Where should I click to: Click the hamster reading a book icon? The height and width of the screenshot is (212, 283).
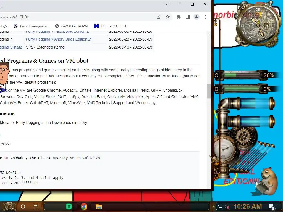coord(266,181)
